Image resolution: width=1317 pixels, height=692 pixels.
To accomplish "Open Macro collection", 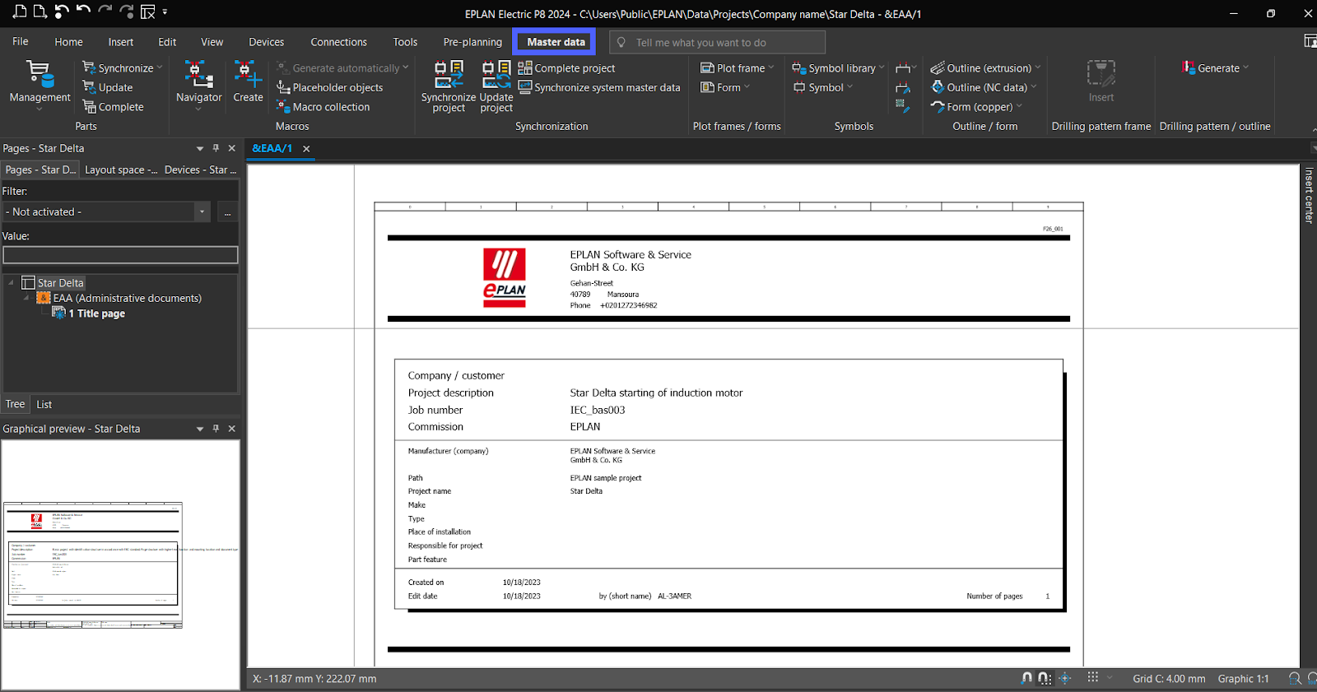I will click(x=323, y=107).
